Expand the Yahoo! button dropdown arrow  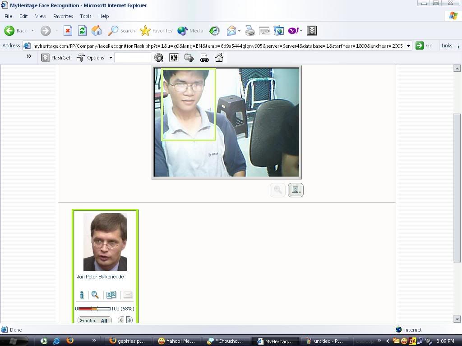301,31
